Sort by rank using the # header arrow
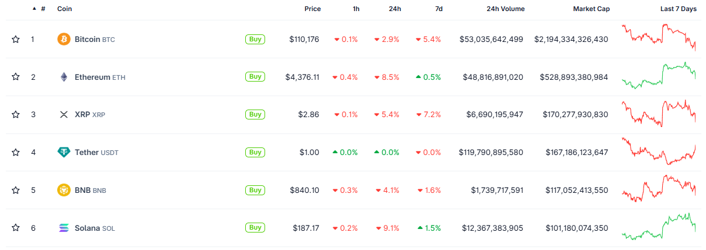The image size is (706, 250). pyautogui.click(x=40, y=9)
